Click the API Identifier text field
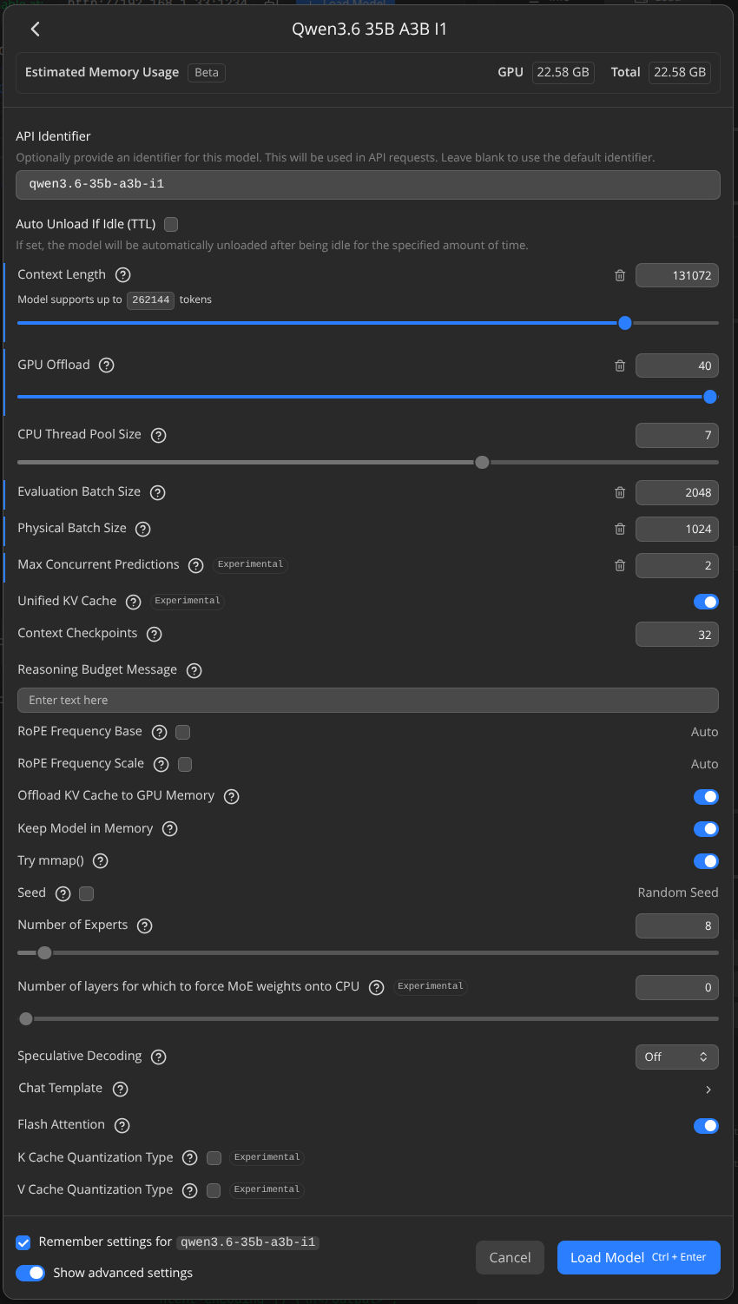Image resolution: width=738 pixels, height=1304 pixels. click(368, 184)
